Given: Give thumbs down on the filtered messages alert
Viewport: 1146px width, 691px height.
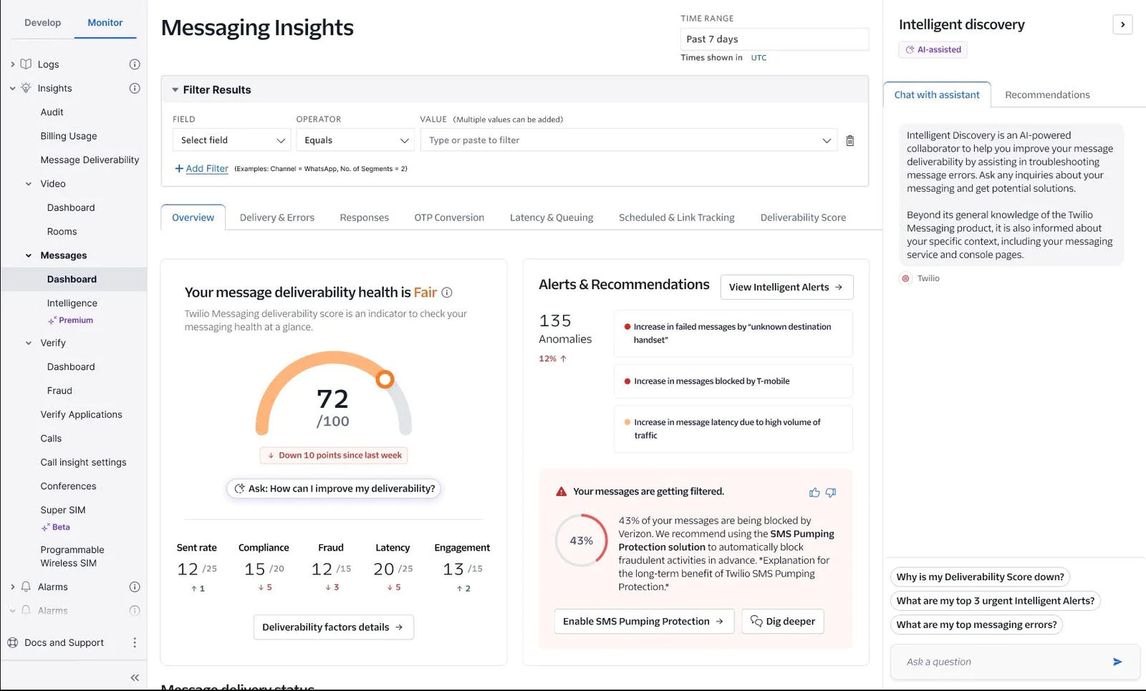Looking at the screenshot, I should 831,492.
